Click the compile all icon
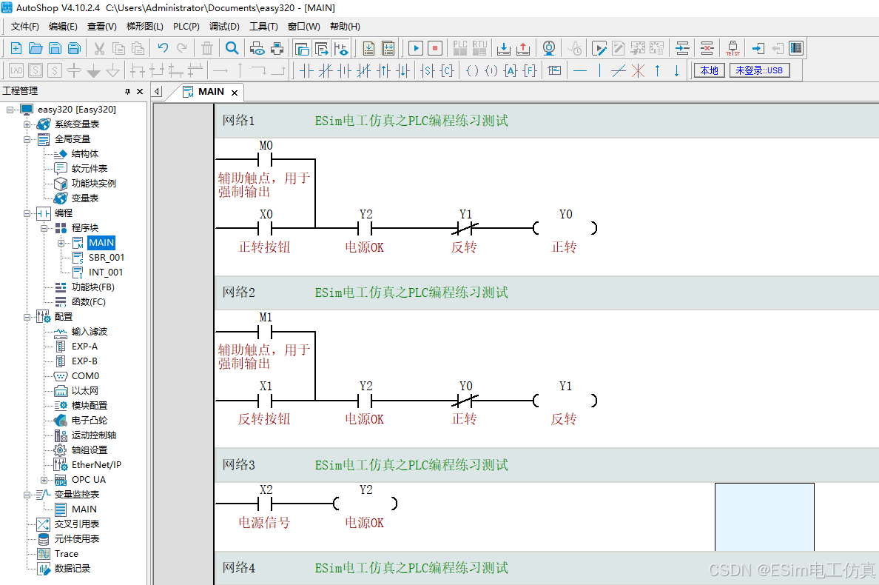This screenshot has width=879, height=585. (x=388, y=48)
